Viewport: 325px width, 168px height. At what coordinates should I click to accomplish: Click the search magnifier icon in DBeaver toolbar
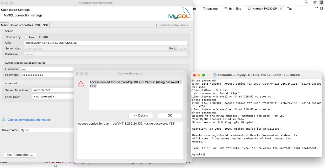coord(306,2)
